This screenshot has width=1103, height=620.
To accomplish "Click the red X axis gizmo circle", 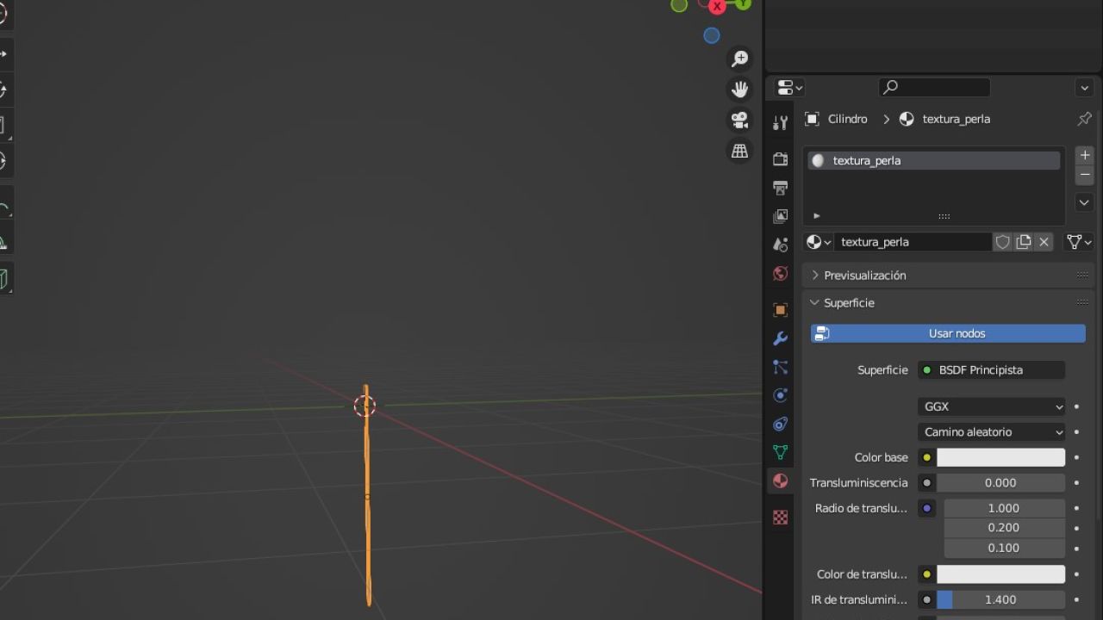I will point(717,6).
